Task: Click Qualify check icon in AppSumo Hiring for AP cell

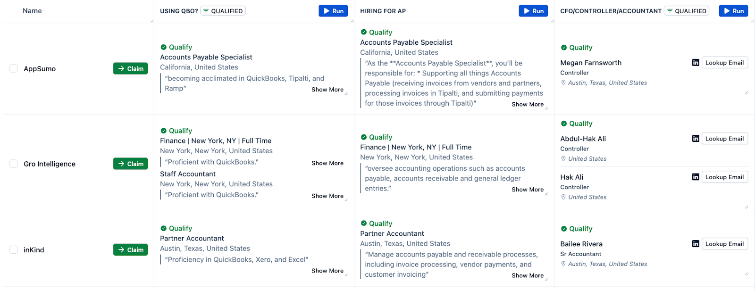Action: (x=363, y=32)
